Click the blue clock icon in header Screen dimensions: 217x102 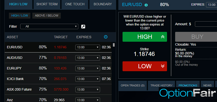coord(106,37)
